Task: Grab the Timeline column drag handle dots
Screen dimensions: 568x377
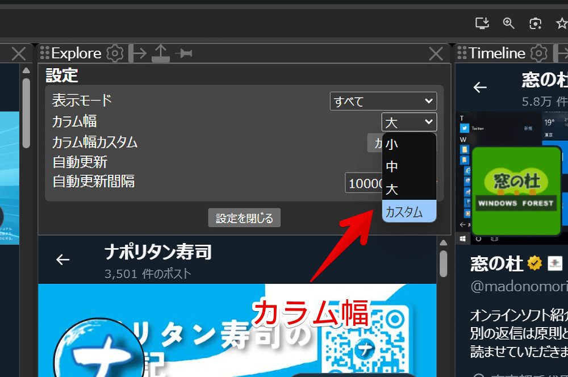Action: [462, 53]
